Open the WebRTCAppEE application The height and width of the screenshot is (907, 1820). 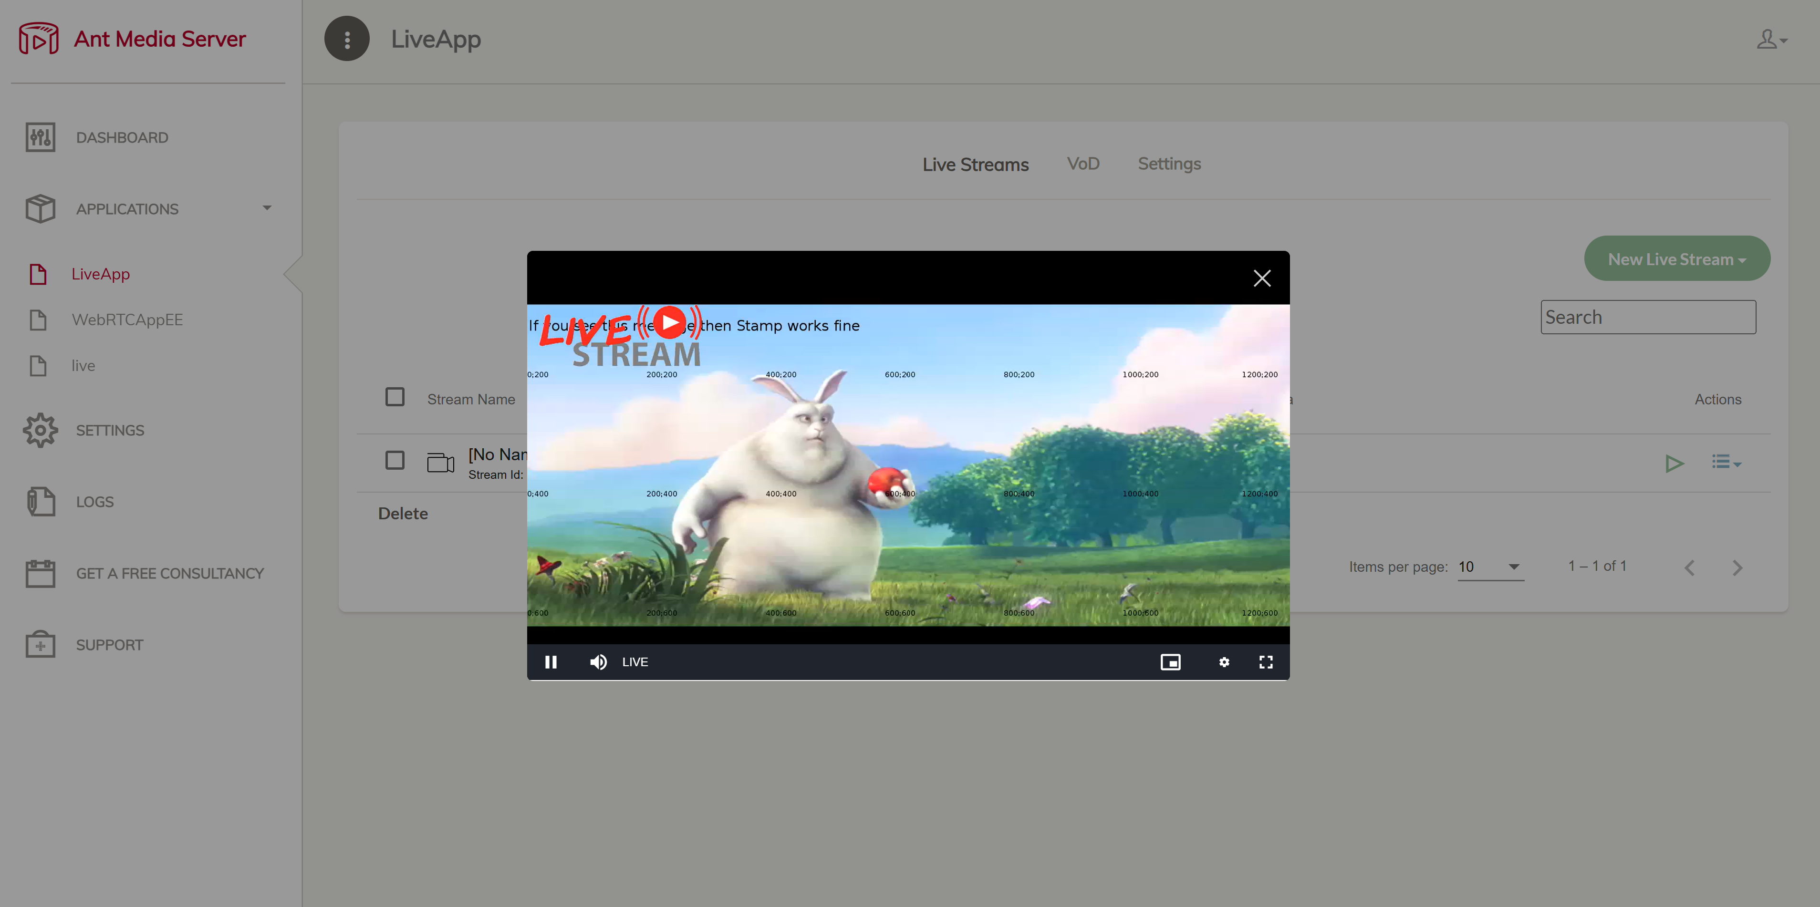(x=127, y=320)
